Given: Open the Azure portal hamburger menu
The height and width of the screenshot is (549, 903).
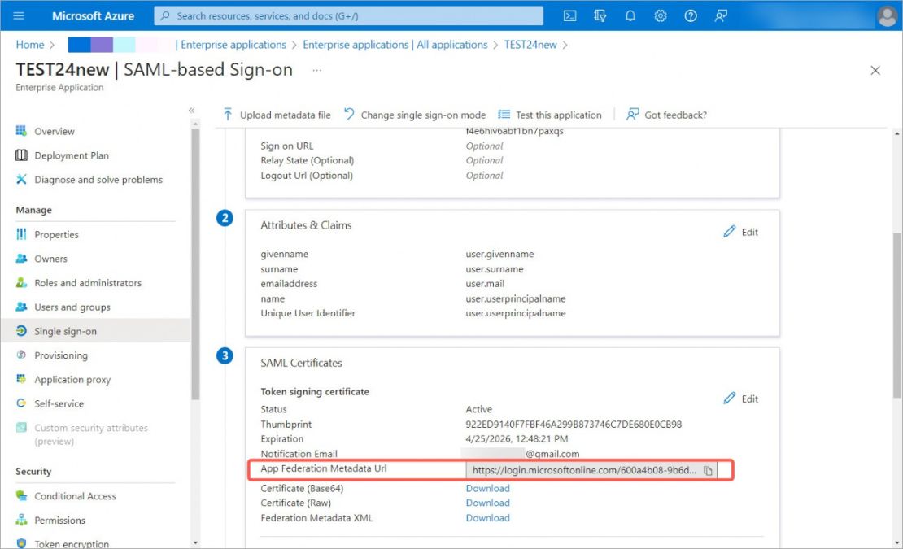Looking at the screenshot, I should (x=19, y=15).
